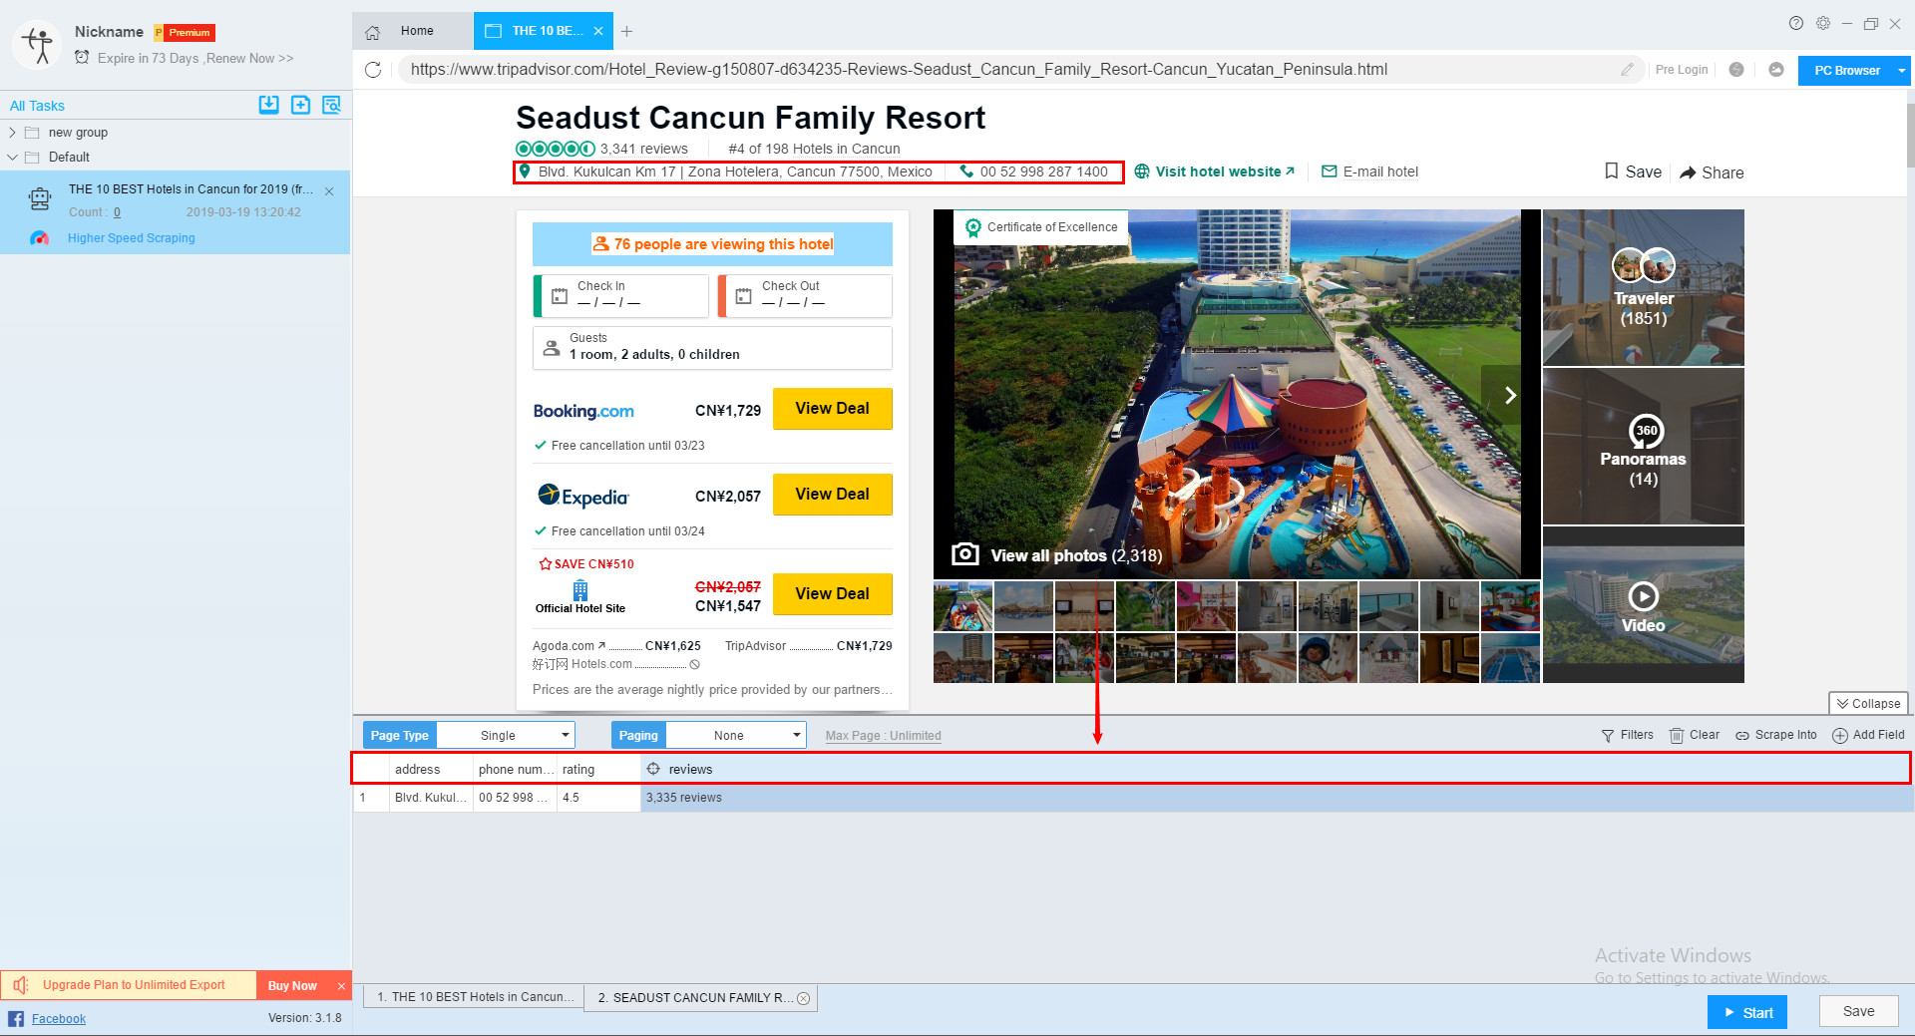
Task: Click the rating column header
Action: click(x=598, y=769)
